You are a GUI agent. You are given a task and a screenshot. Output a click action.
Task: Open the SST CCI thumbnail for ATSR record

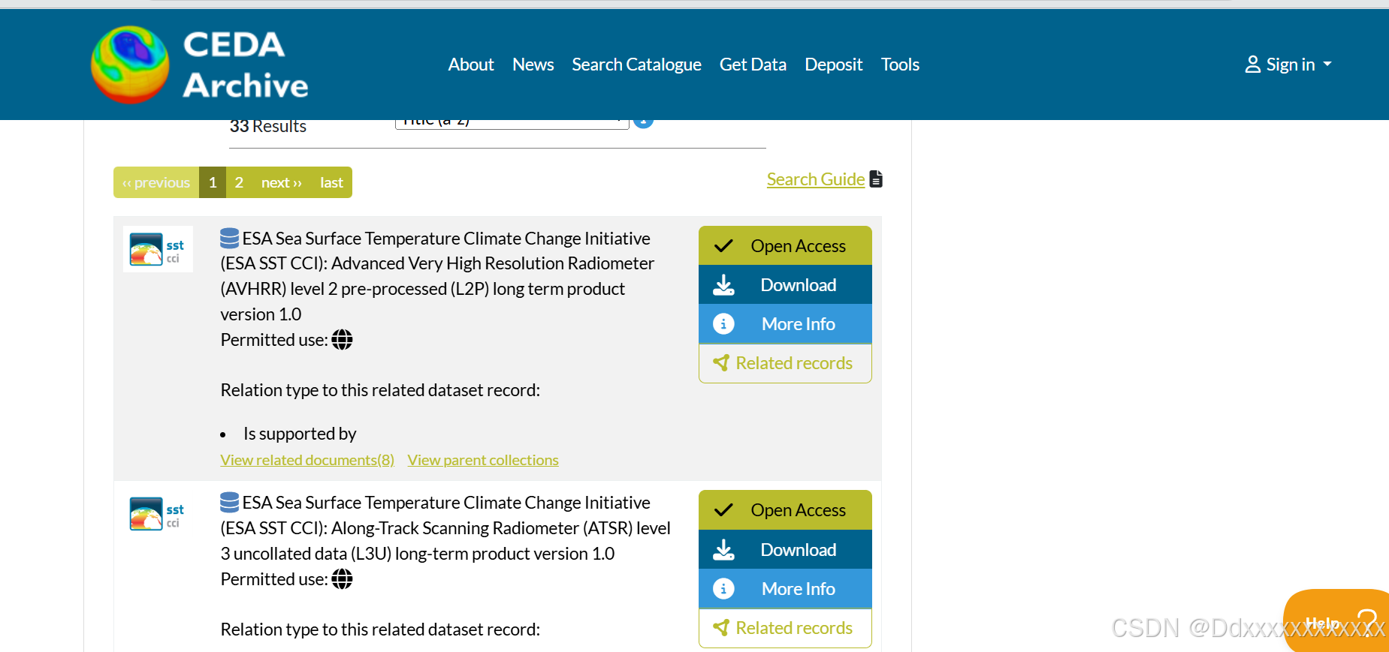click(x=158, y=514)
